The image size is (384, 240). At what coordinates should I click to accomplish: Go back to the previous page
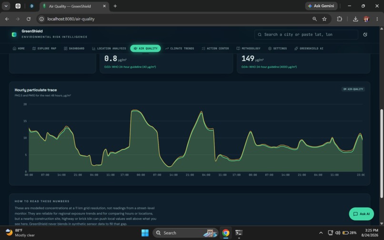coord(7,19)
